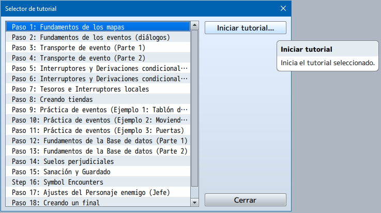Select Paso 9: Práctica de eventos Ejemplo 1
This screenshot has width=381, height=213.
coord(98,110)
